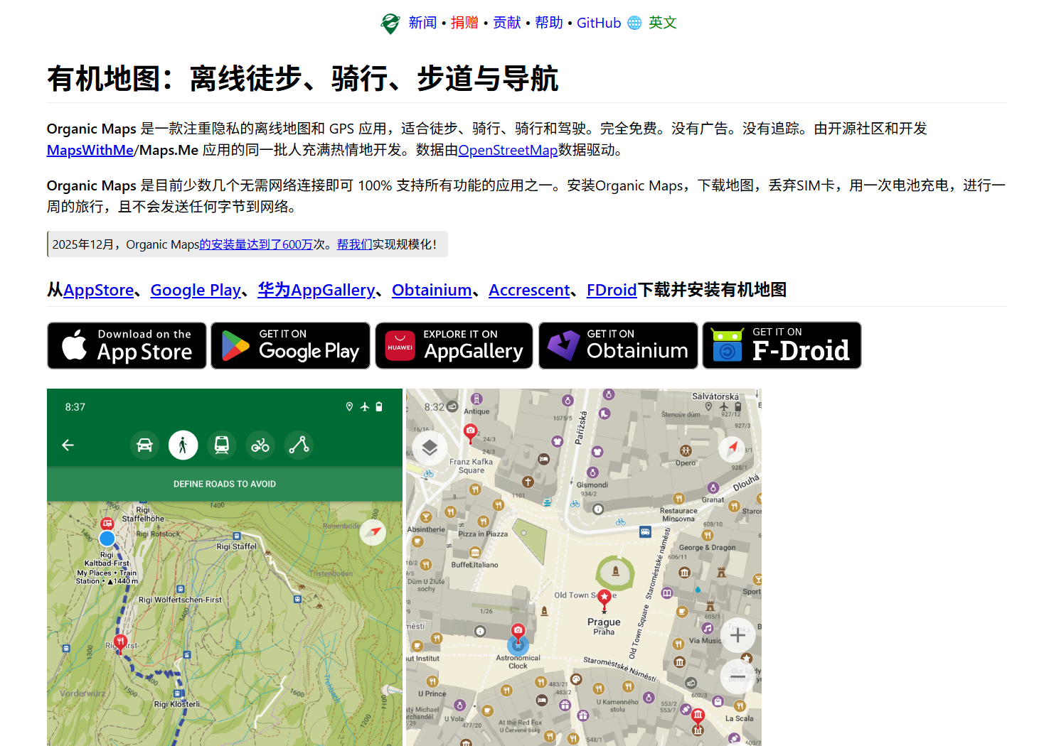Click the Rigi Klösterli label

176,704
